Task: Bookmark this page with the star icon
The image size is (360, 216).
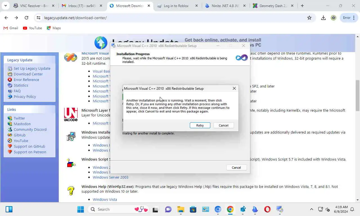Action: (309, 18)
